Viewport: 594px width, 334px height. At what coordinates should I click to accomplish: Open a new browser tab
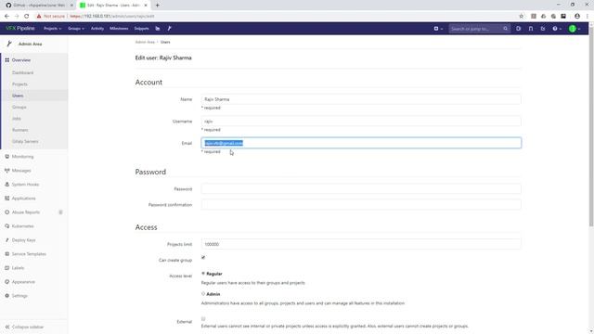(x=157, y=6)
